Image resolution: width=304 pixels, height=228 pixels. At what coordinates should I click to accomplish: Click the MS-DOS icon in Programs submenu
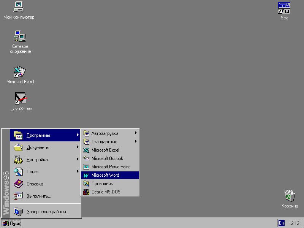86,192
